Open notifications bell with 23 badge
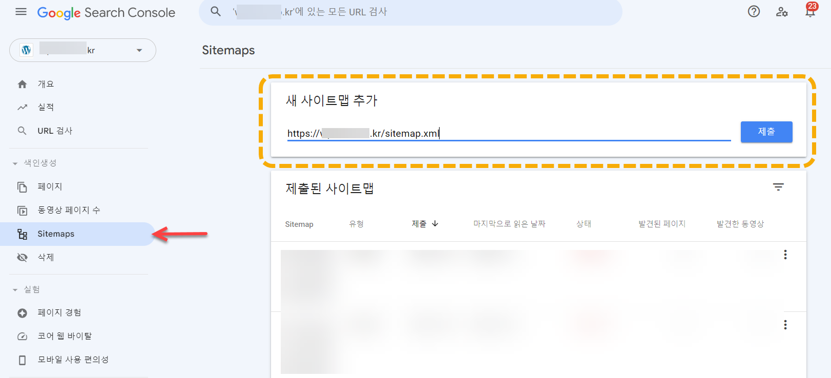Viewport: 831px width, 378px height. point(810,11)
